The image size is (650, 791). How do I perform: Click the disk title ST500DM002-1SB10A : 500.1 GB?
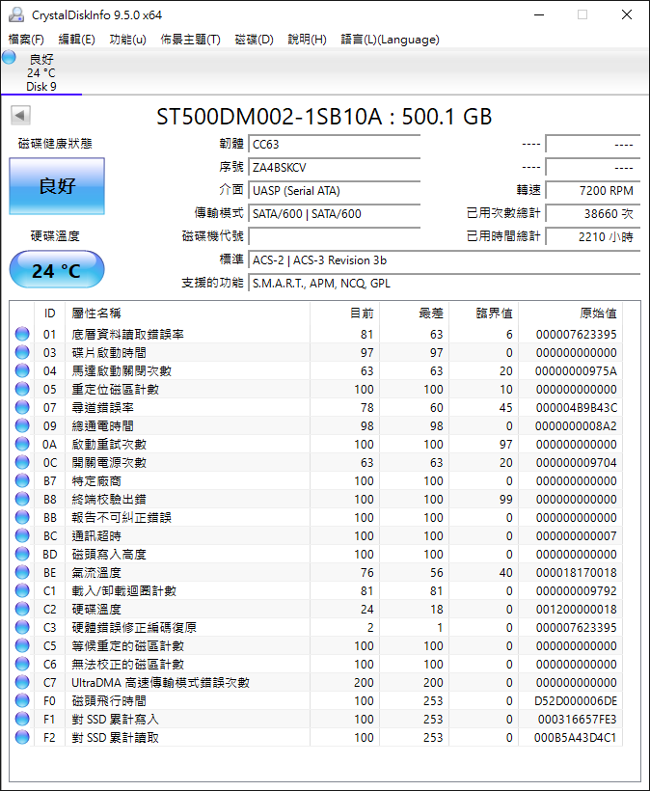click(324, 117)
